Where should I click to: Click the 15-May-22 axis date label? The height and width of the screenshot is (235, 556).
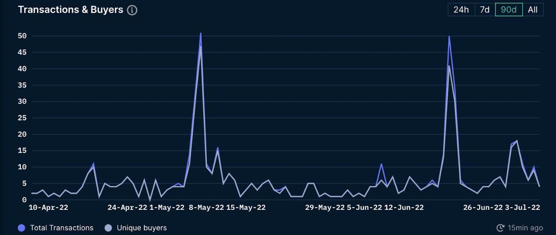[x=246, y=208]
